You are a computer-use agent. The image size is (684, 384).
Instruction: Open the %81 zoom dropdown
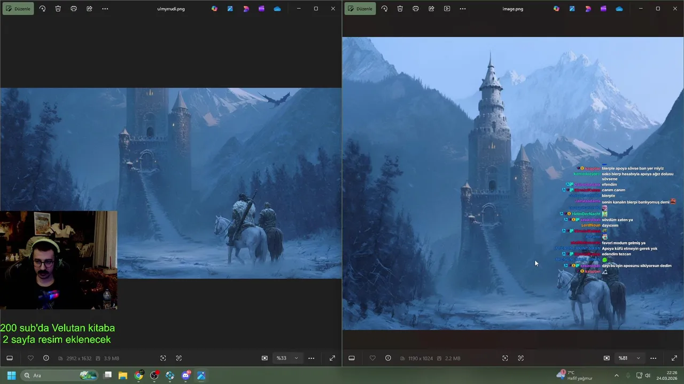tap(629, 358)
